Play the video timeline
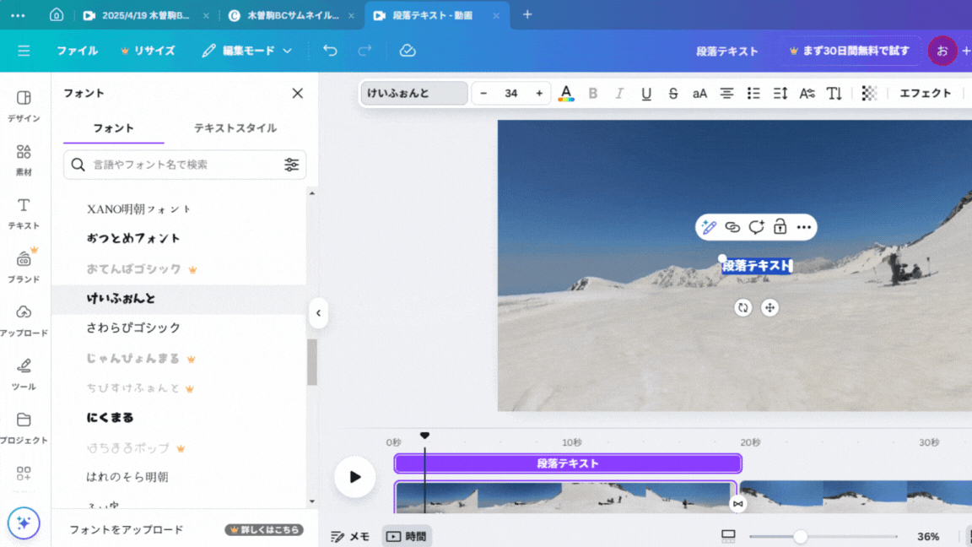This screenshot has height=547, width=972. (x=354, y=477)
